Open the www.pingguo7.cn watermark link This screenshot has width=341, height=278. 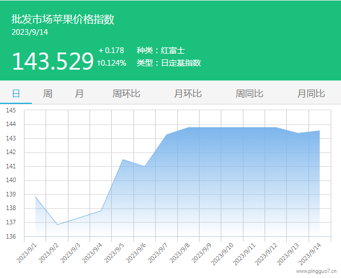(x=316, y=271)
